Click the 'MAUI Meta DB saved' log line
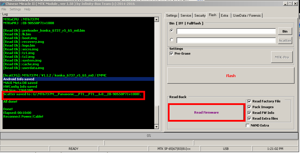The width and height of the screenshot is (300, 153). click(x=20, y=83)
